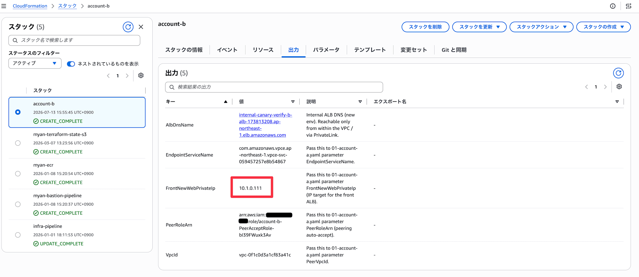Click the com.amazonaws.vpce endpoint service value

265,155
